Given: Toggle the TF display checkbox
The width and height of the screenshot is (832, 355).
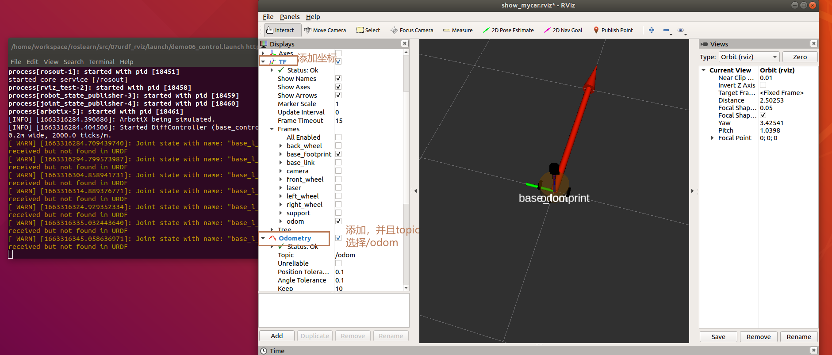Looking at the screenshot, I should point(338,61).
